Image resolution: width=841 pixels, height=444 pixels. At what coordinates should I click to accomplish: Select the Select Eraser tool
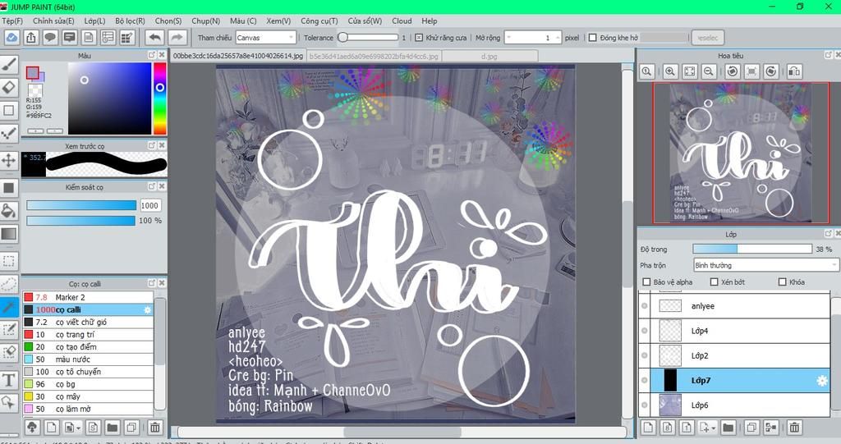8,352
